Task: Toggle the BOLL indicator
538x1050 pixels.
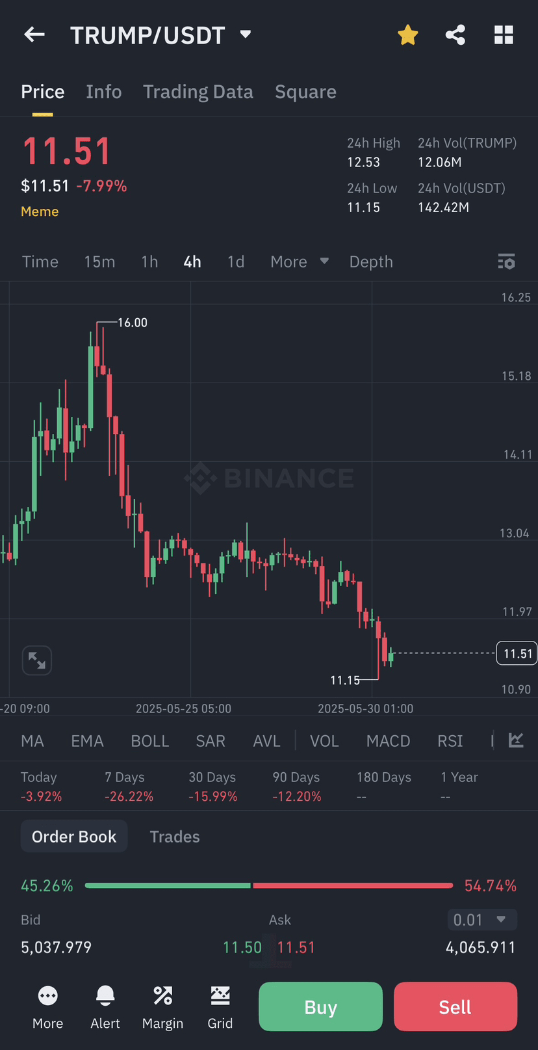Action: pyautogui.click(x=150, y=741)
